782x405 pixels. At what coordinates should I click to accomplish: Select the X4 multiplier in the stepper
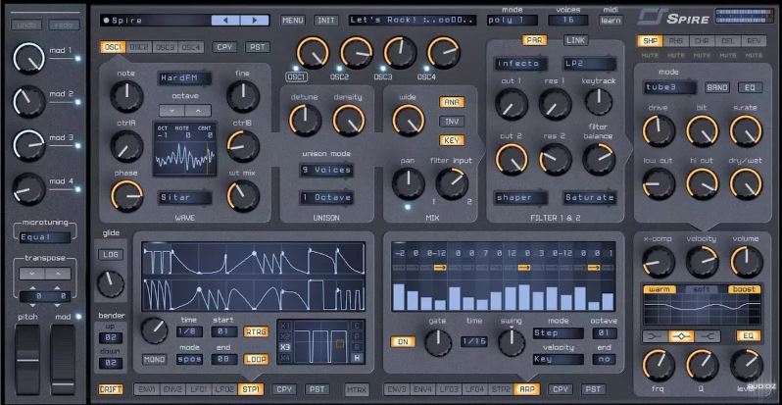[x=285, y=358]
